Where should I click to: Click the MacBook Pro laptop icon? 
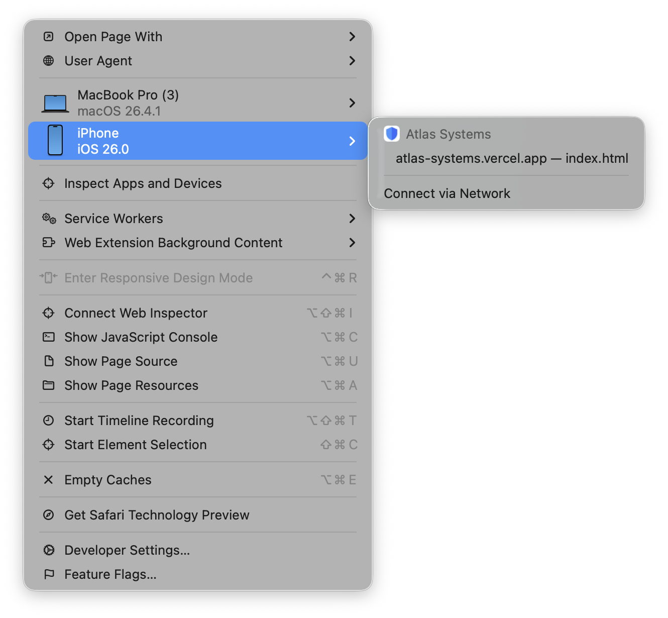coord(55,103)
